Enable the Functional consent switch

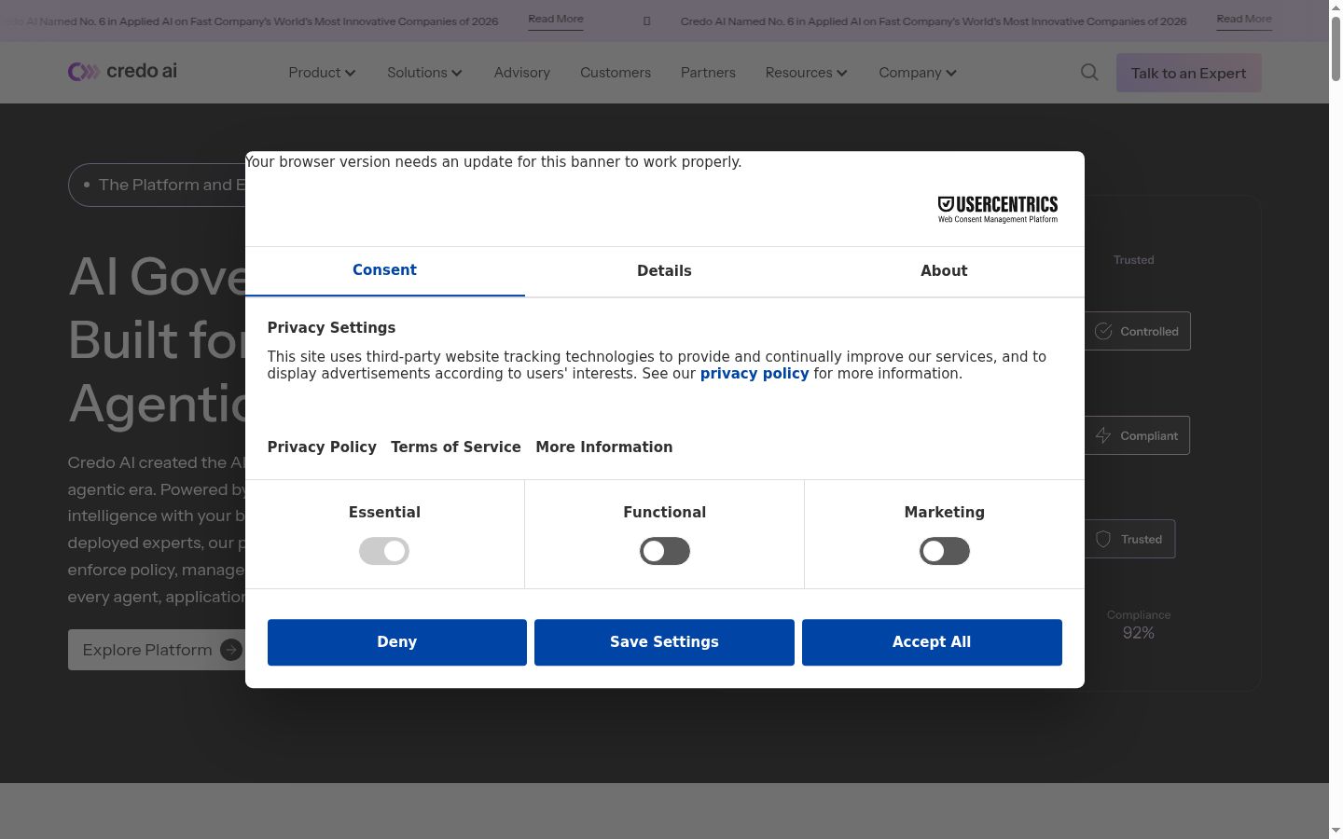(664, 551)
